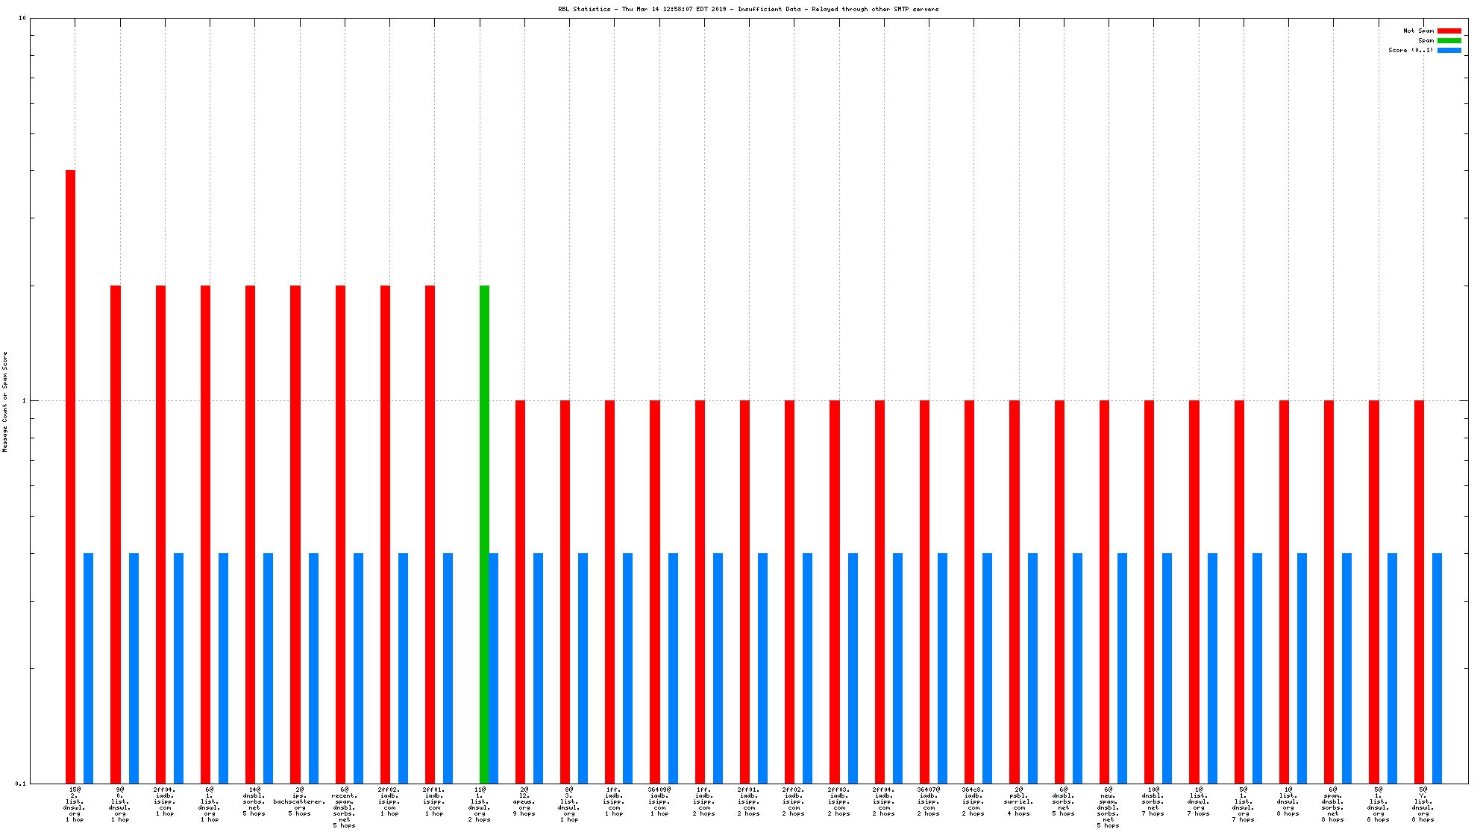
Task: Click the red Not Spam legend swatch
Action: [1449, 31]
